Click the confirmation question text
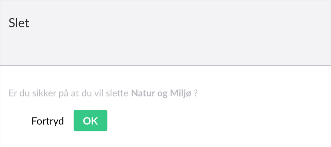 (102, 93)
